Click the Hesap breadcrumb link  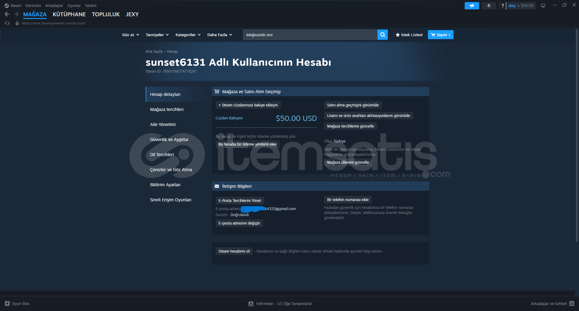pyautogui.click(x=172, y=52)
